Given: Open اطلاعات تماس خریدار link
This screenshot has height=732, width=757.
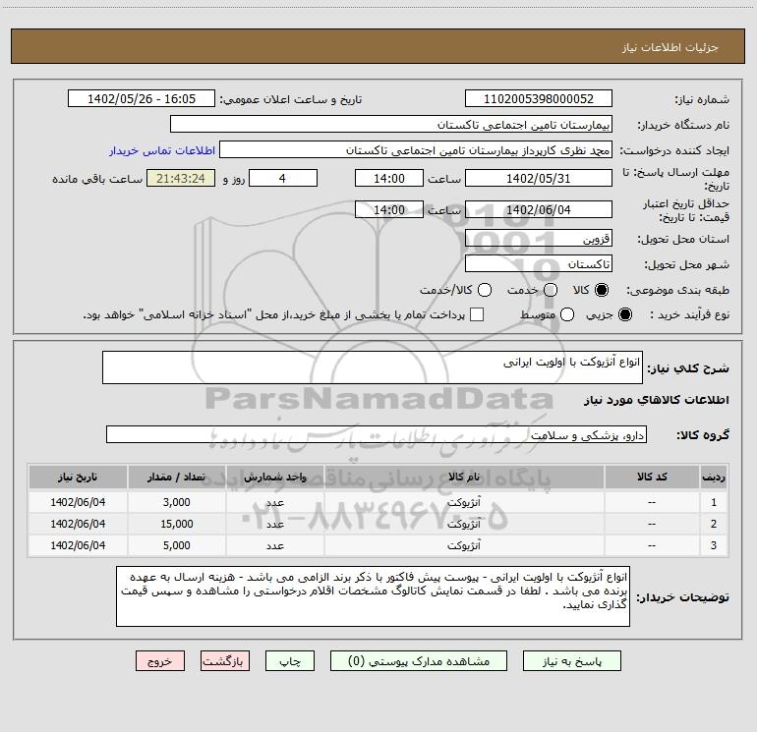Looking at the screenshot, I should click(162, 150).
